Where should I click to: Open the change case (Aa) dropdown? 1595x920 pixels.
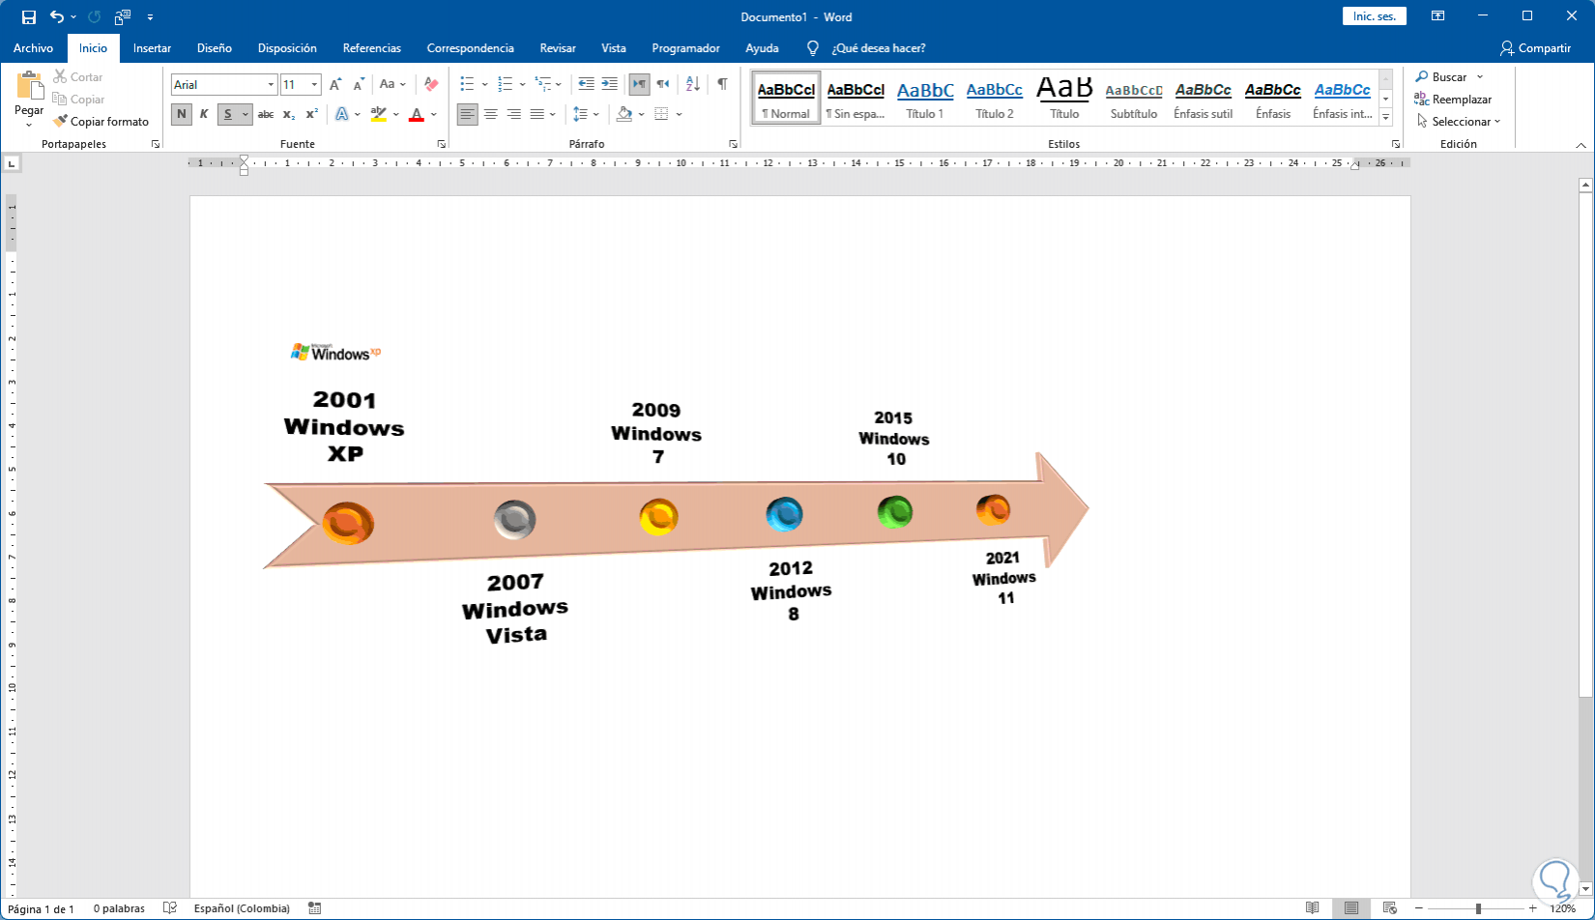[391, 85]
